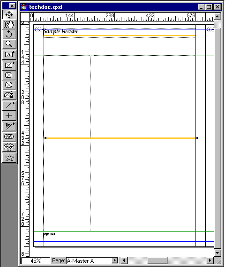Viewport: 225px width, 267px height.
Task: Click the star-shaped tool in the toolbox
Action: point(9,158)
